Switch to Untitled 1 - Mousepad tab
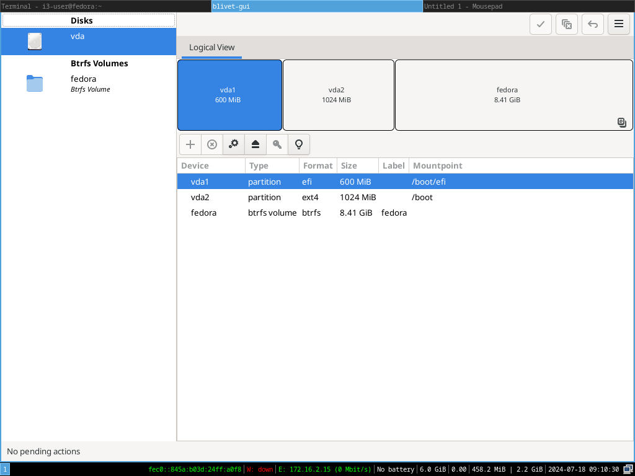The height and width of the screenshot is (476, 635). point(529,6)
